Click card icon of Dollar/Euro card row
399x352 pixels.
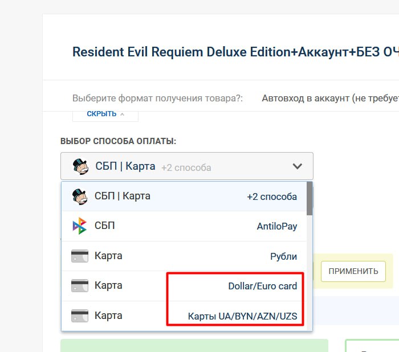pyautogui.click(x=80, y=286)
